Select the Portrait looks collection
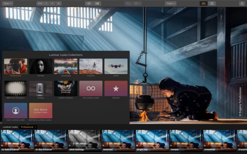247x154 pixels. [x=41, y=66]
